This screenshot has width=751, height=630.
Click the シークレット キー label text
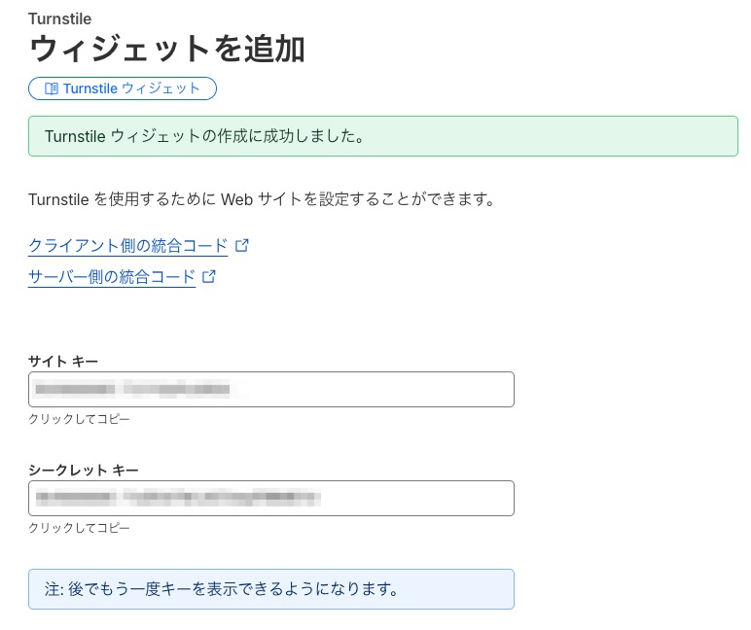click(84, 470)
